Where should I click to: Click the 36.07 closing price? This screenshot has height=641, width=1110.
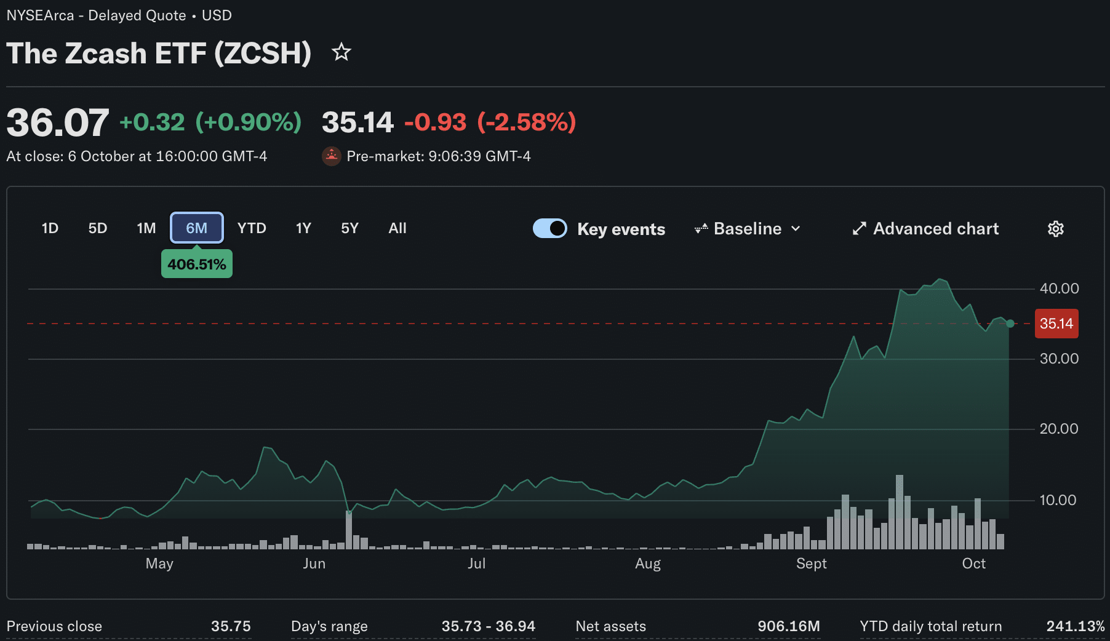(58, 122)
